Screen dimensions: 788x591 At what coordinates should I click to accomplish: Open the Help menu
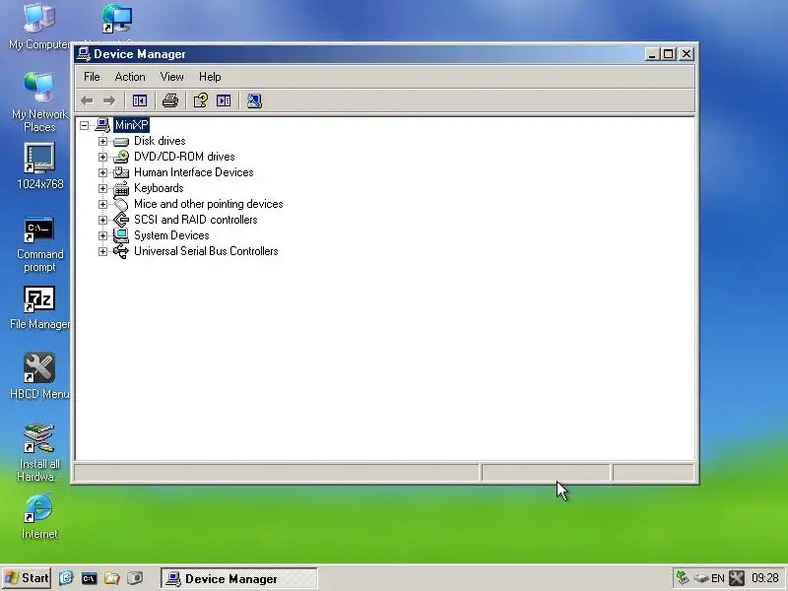[210, 77]
